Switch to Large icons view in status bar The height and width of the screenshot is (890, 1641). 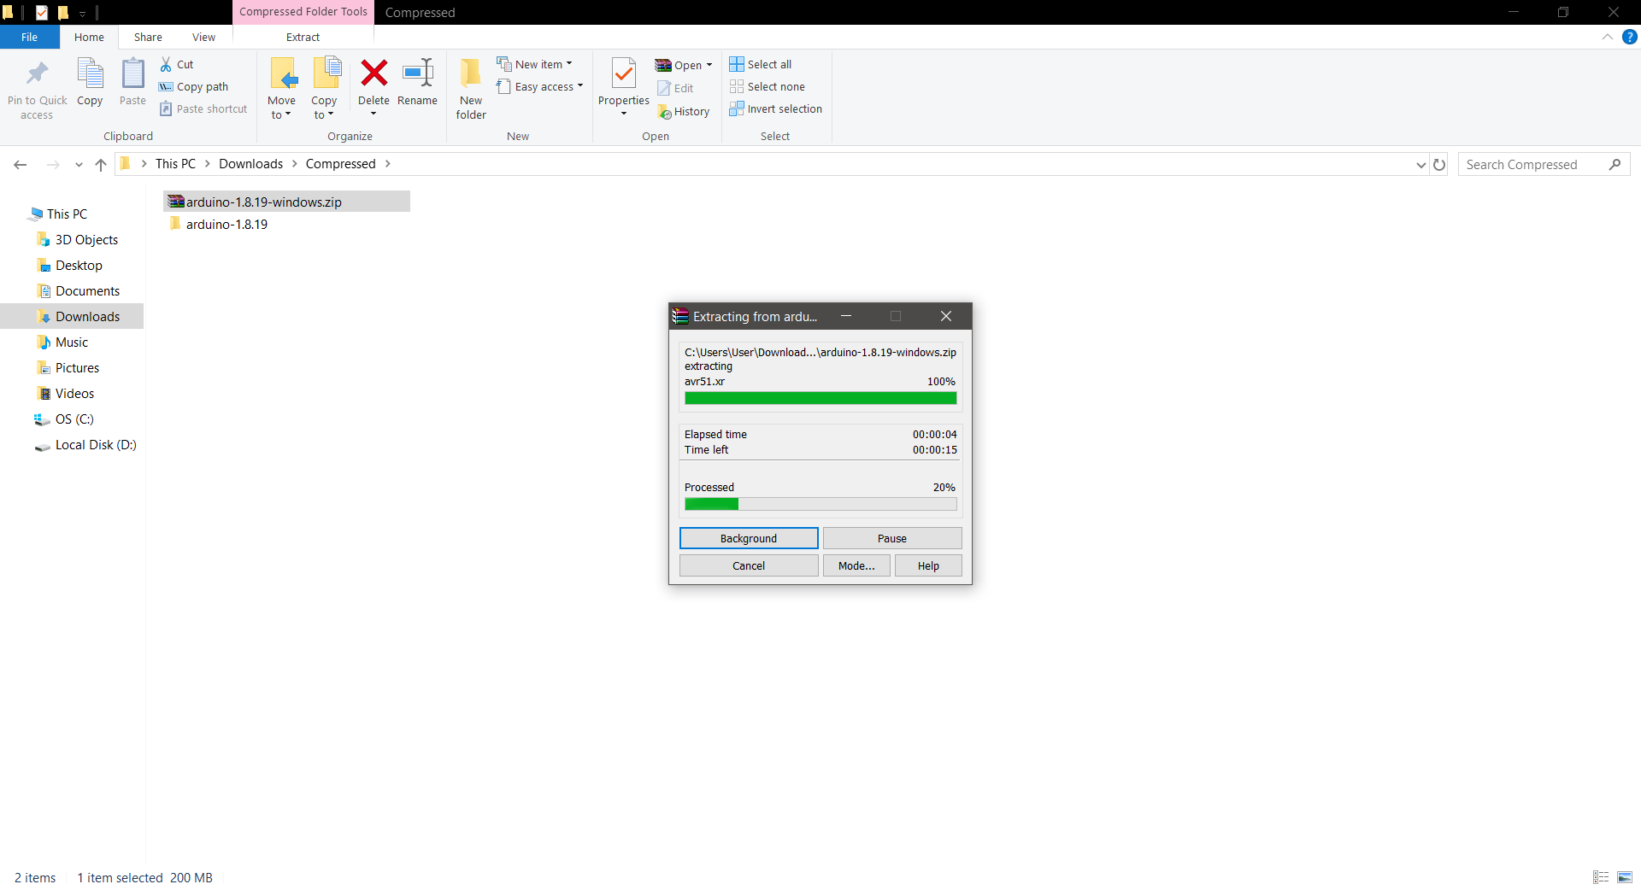pos(1625,877)
